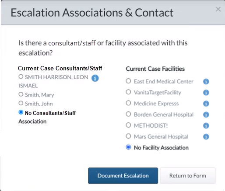Select No Facility Association option

(128, 147)
